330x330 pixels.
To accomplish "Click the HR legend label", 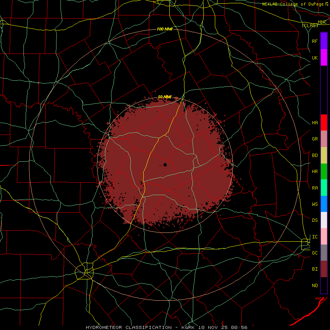I will tap(315, 172).
